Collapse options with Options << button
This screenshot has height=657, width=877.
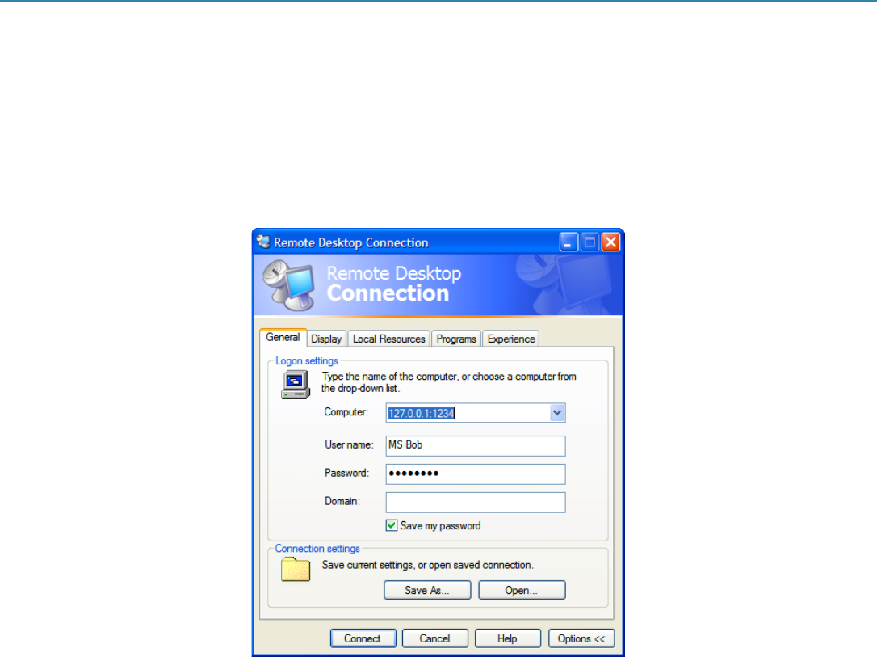pos(581,638)
